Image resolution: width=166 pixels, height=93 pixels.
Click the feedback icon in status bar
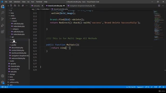[160, 87]
